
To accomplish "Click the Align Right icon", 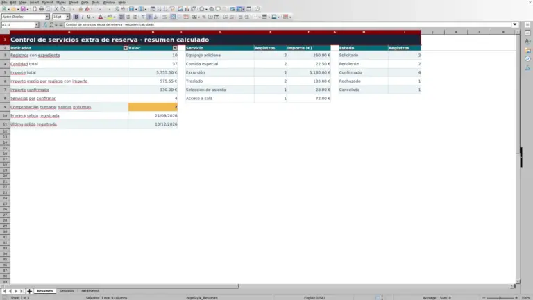I will (135, 17).
